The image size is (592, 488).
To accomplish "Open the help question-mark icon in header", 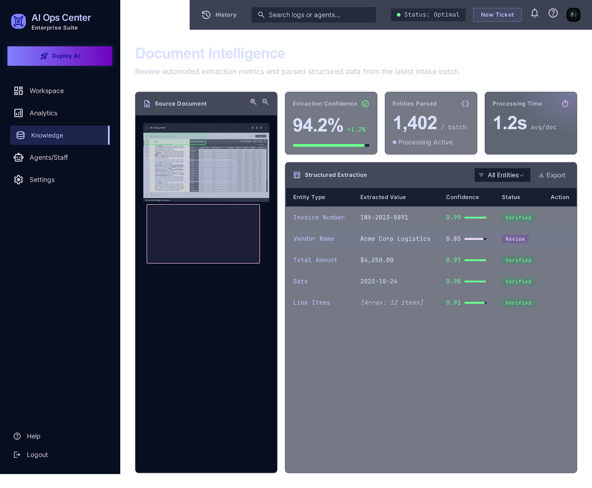I will (x=553, y=13).
